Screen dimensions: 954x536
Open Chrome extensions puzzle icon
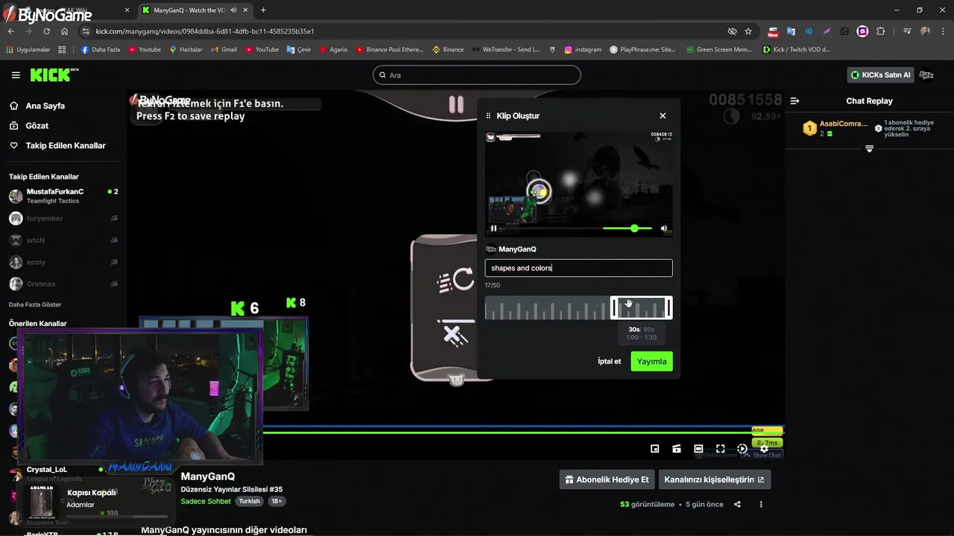click(881, 31)
